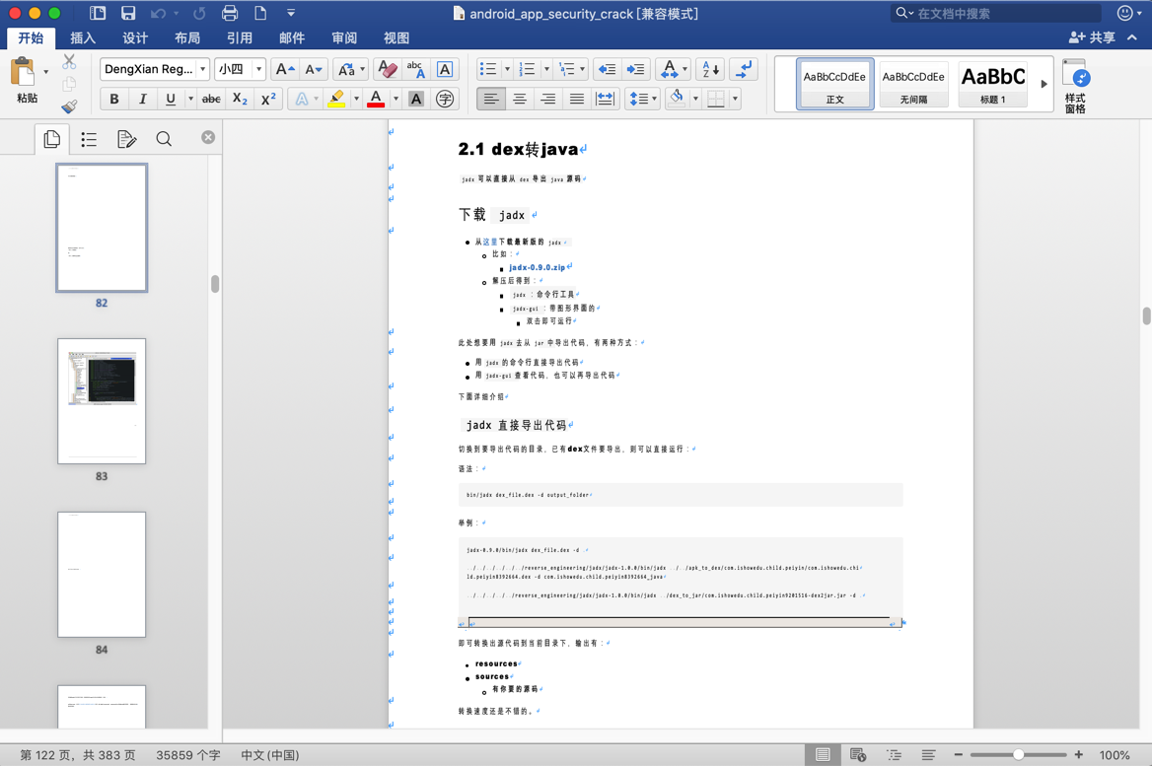
Task: Align text right
Action: click(548, 99)
